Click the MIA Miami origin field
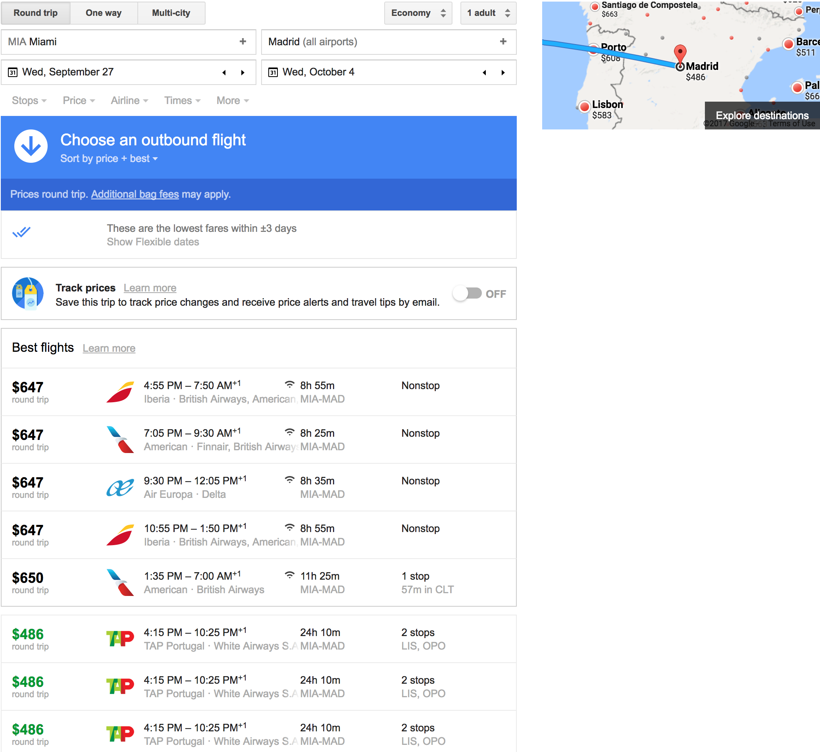The image size is (820, 752). tap(129, 42)
